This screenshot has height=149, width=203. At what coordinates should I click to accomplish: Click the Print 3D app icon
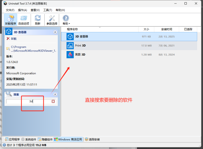pos(70,46)
